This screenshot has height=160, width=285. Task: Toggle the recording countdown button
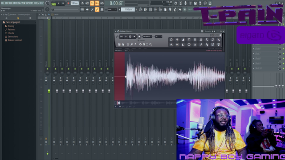coord(92,3)
